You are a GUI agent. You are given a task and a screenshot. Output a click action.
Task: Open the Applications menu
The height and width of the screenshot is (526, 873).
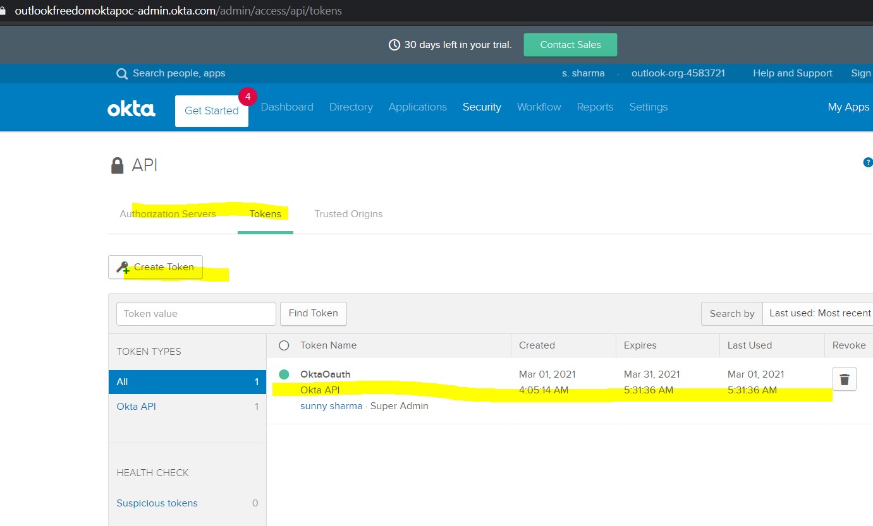(418, 107)
